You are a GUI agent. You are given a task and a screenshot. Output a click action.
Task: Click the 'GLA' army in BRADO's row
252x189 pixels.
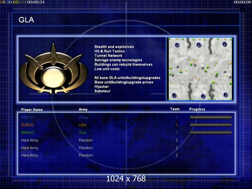coord(83,133)
